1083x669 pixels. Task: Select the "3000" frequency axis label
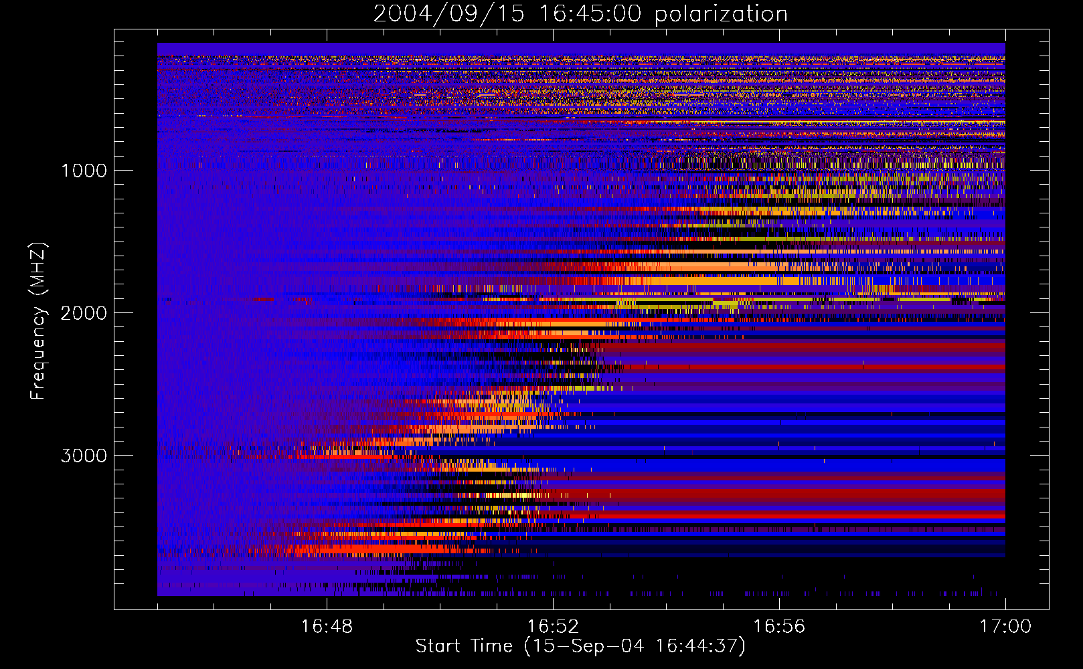tap(84, 456)
